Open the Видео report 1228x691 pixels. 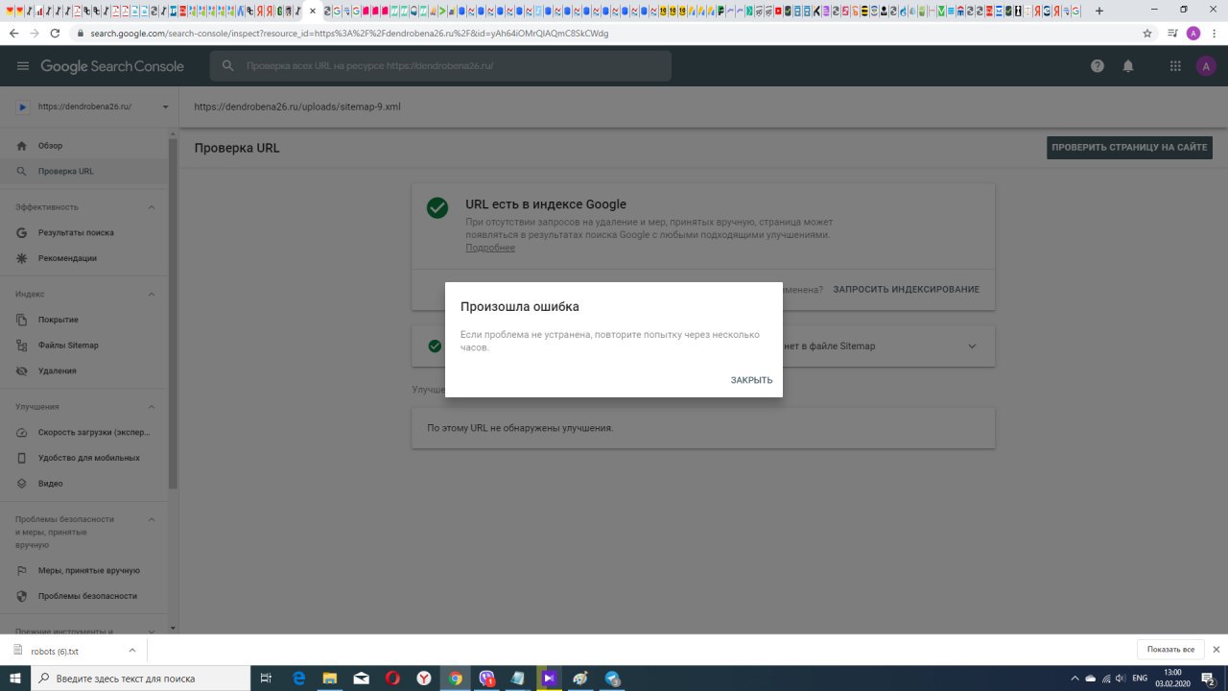point(84,484)
